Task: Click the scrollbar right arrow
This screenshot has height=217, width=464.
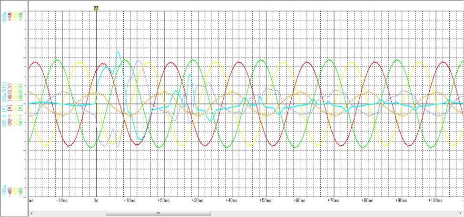Action: (461, 213)
